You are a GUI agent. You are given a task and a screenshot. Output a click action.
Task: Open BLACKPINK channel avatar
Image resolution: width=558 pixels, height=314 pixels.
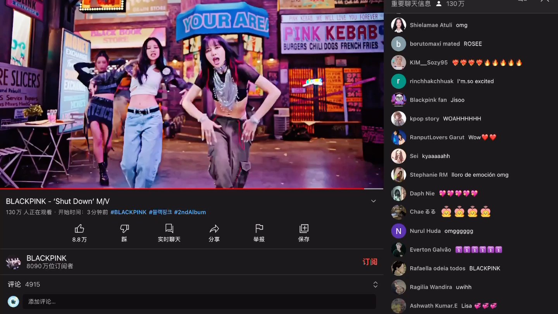click(13, 262)
